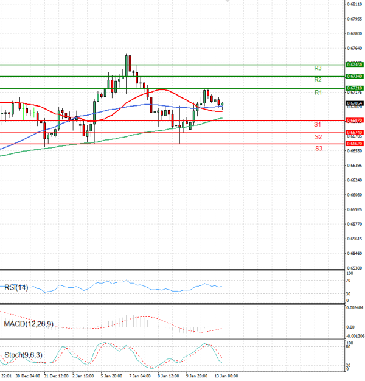The width and height of the screenshot is (365, 381).
Task: Click the 0.67340 green price tag
Action: pos(354,76)
